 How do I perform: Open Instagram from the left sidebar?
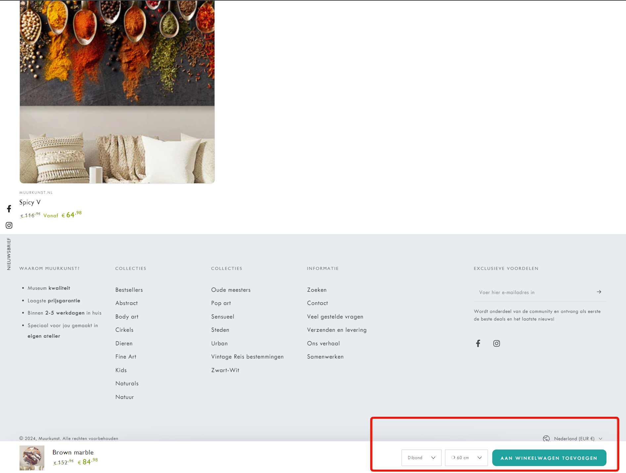click(x=9, y=225)
